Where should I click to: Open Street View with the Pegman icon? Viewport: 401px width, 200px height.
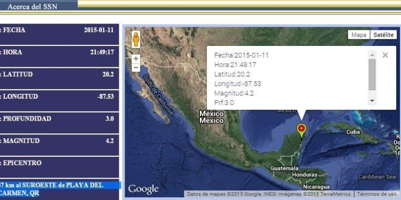pos(136,39)
